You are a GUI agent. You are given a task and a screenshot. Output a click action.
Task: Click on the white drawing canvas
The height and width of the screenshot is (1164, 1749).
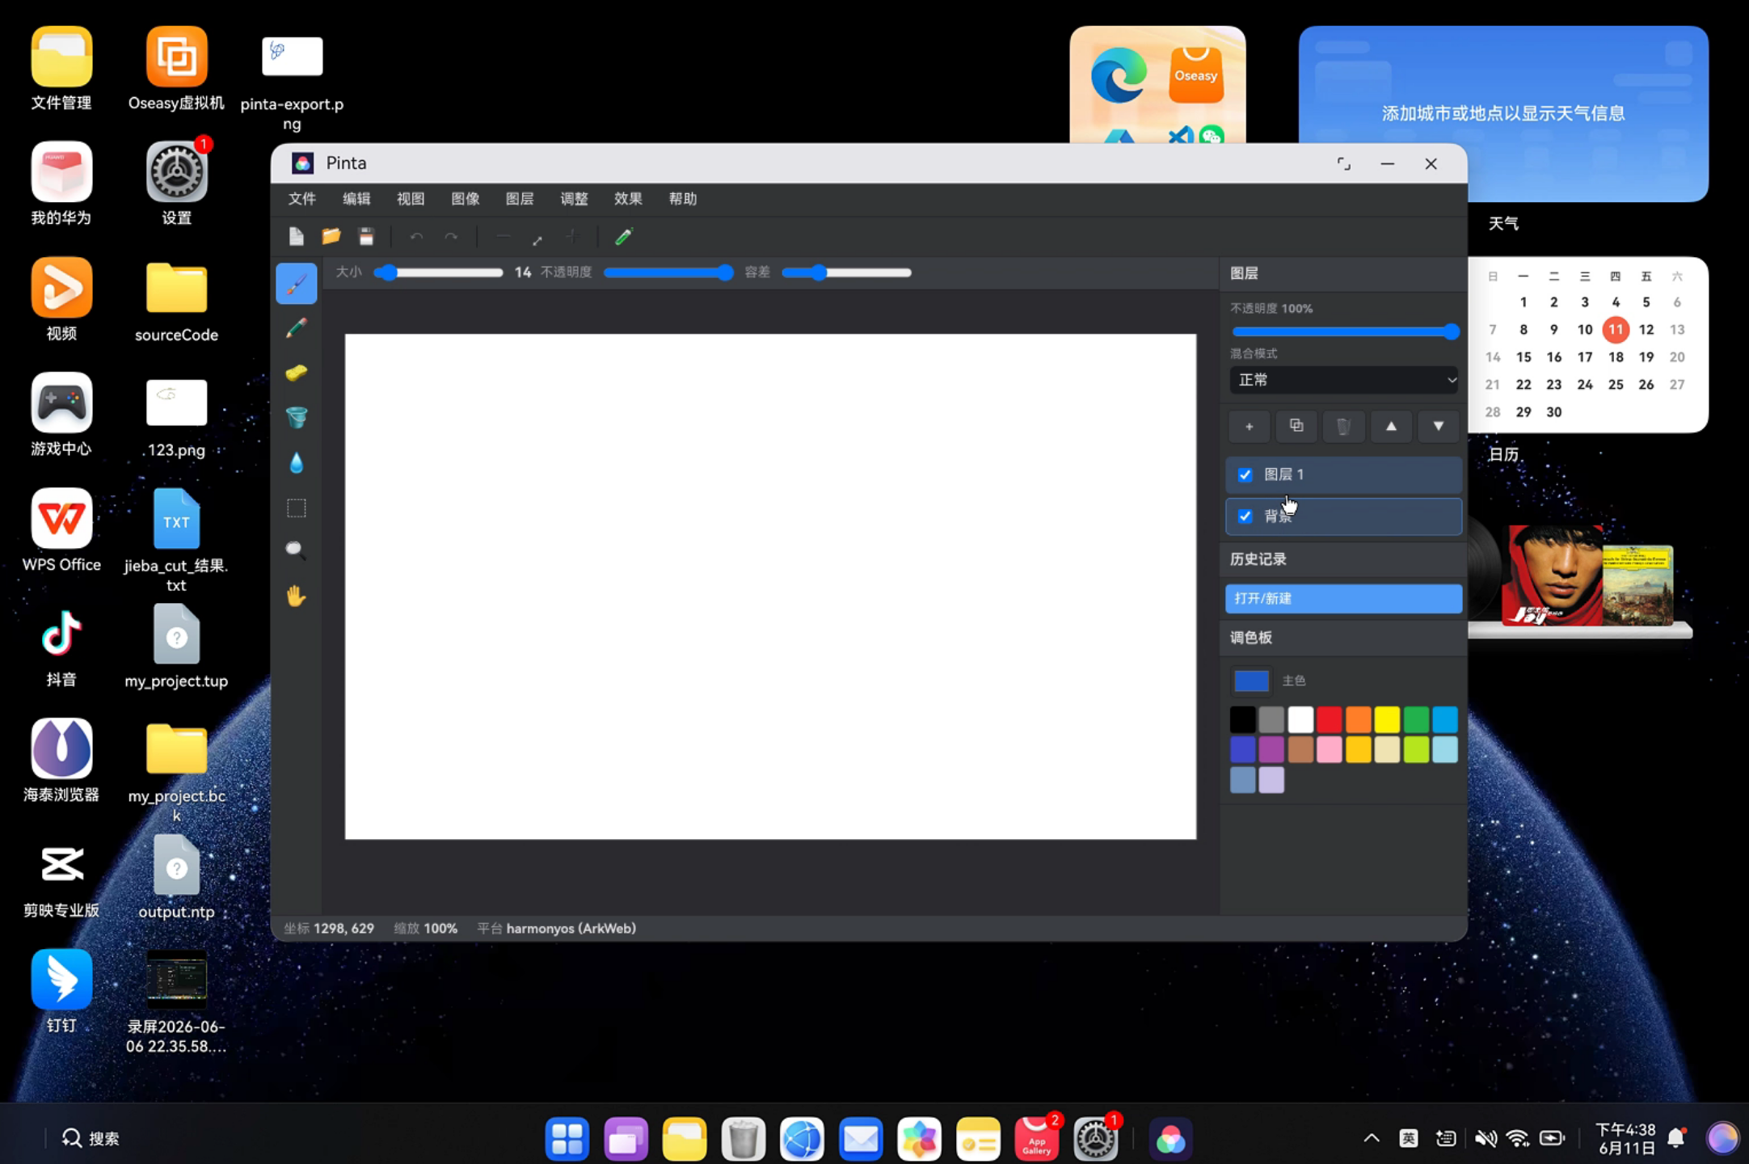tap(770, 586)
